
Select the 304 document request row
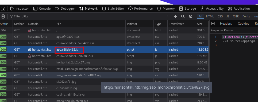[104, 30]
